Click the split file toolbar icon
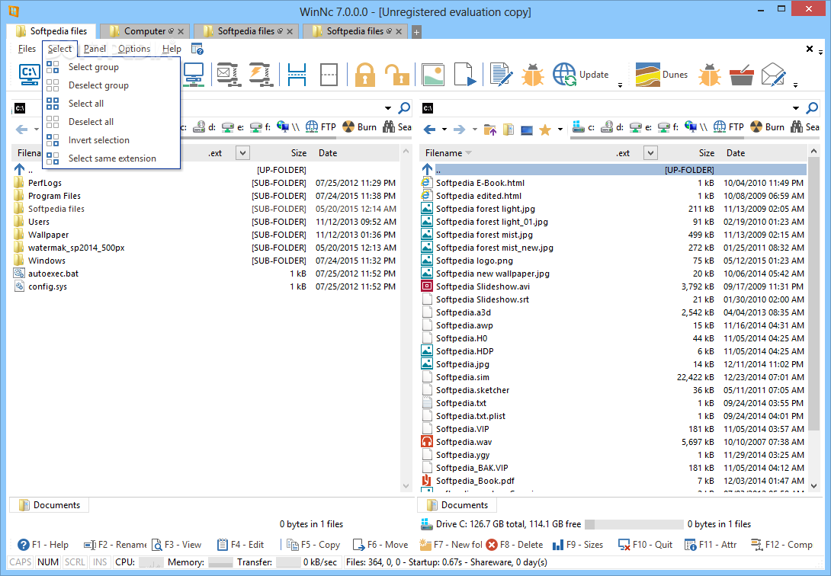Image resolution: width=831 pixels, height=576 pixels. coord(297,74)
